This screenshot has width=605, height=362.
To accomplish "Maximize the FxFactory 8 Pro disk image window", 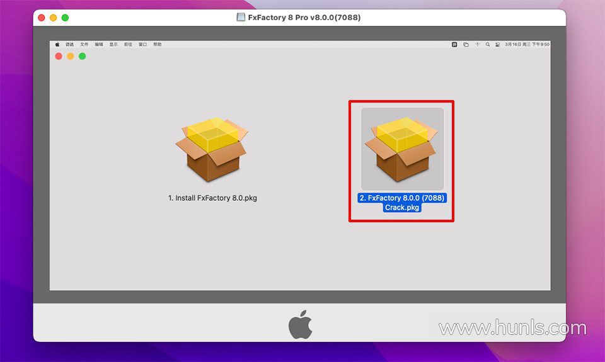I will point(65,18).
